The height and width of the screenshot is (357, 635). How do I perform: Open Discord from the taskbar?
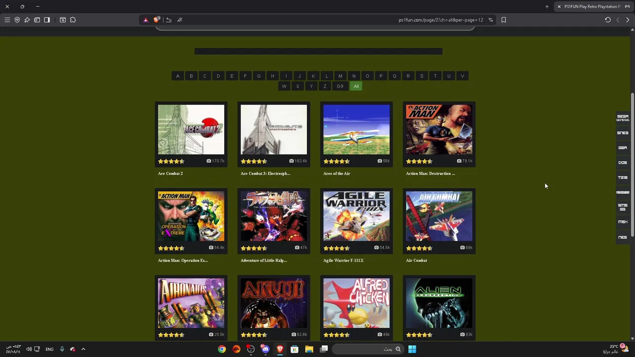[265, 349]
